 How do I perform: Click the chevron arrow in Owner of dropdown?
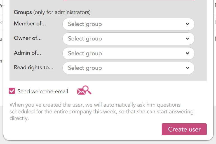[187, 39]
